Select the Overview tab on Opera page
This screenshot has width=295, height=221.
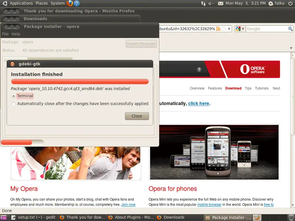point(197,88)
